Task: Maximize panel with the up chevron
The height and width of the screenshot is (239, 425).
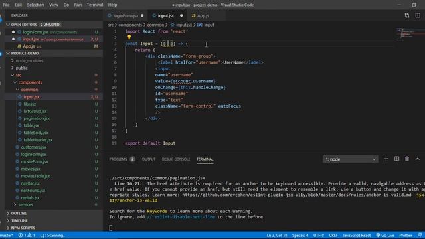Action: [418, 159]
